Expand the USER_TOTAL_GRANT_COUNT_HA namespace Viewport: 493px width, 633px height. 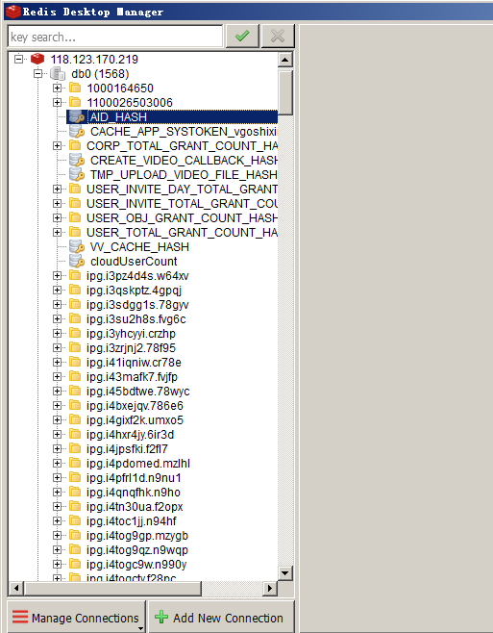pyautogui.click(x=57, y=233)
